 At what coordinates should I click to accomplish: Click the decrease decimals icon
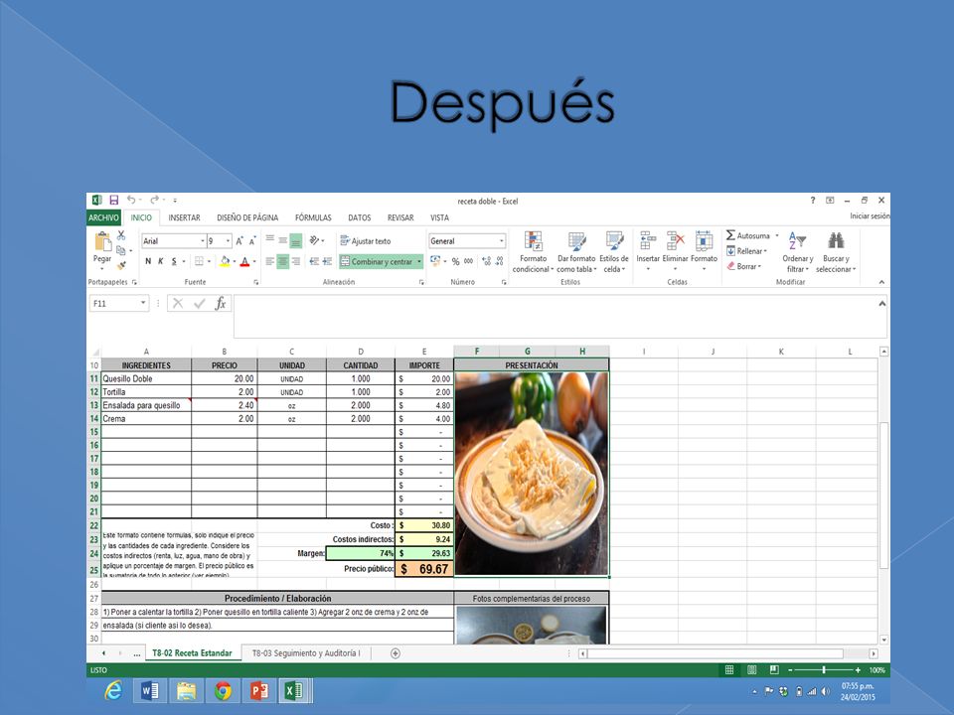(500, 261)
